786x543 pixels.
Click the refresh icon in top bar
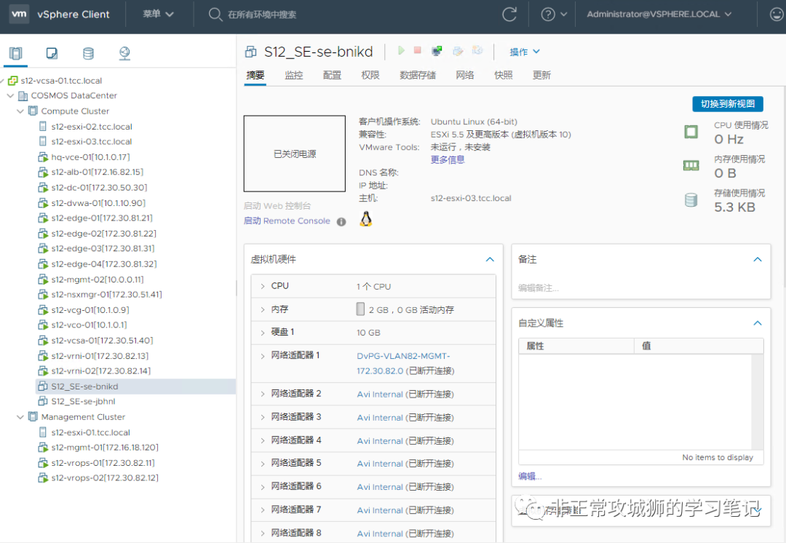pyautogui.click(x=509, y=15)
